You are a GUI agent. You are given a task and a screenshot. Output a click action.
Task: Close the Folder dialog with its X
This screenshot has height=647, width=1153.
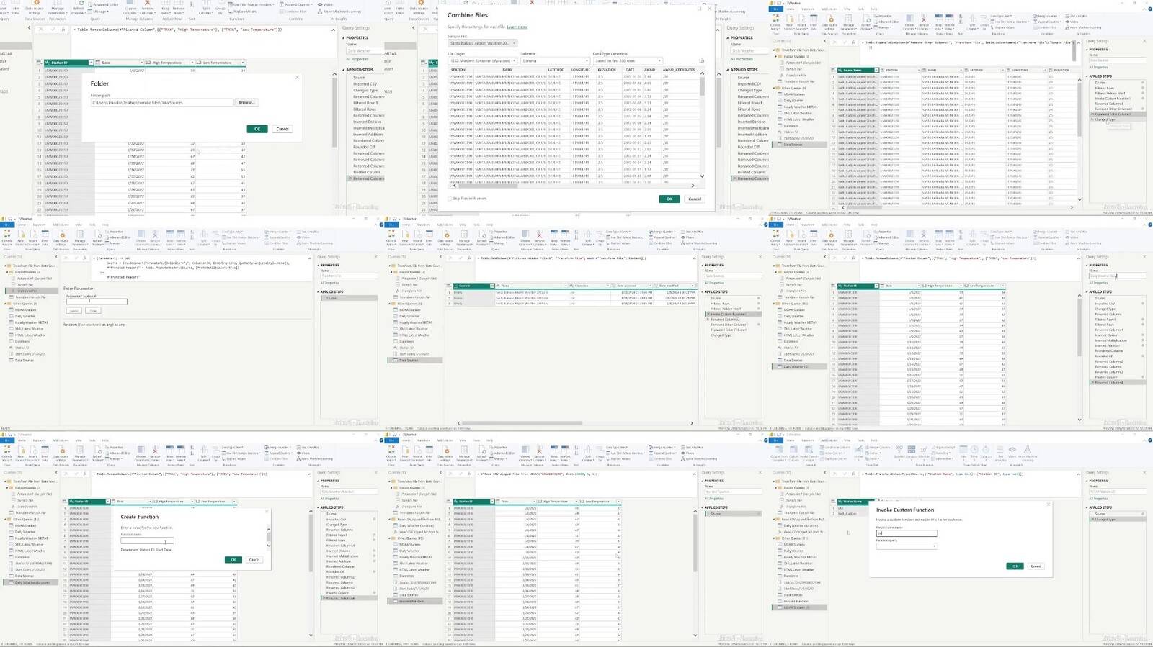(297, 77)
